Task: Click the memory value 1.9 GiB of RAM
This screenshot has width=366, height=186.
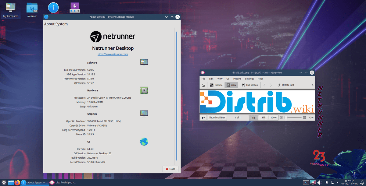Action: tap(95, 102)
